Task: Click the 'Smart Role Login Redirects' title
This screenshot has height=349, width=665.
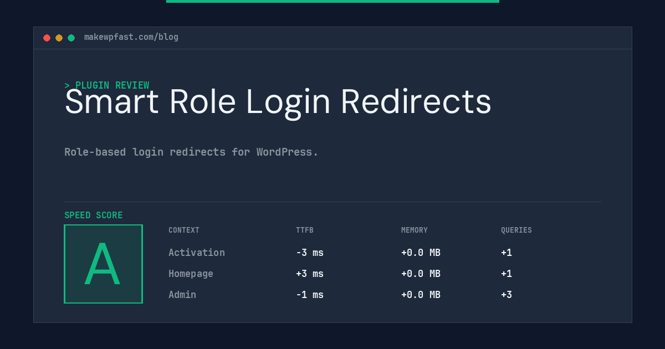Action: [278, 102]
